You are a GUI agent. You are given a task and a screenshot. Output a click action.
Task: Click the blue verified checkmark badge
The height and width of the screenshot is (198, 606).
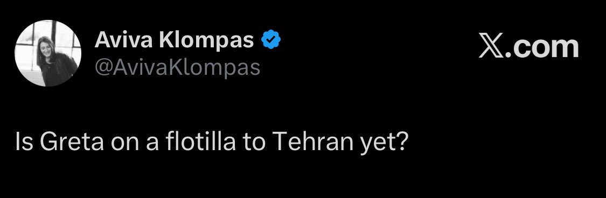271,39
